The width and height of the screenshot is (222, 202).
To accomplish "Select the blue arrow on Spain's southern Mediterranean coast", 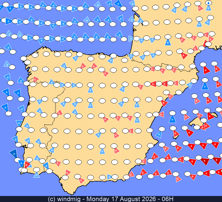I will [110, 177].
